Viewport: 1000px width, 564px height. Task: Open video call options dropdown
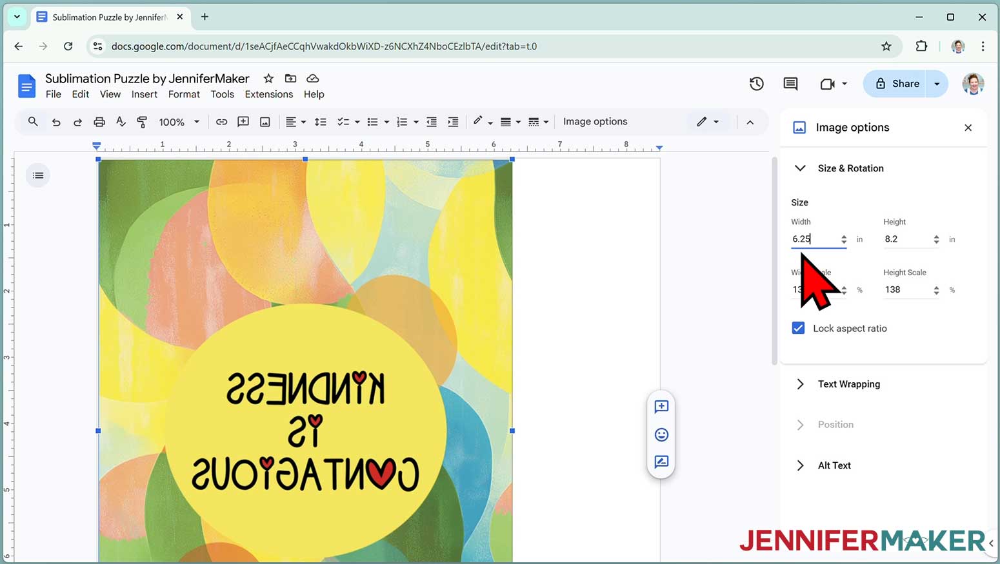tap(845, 84)
